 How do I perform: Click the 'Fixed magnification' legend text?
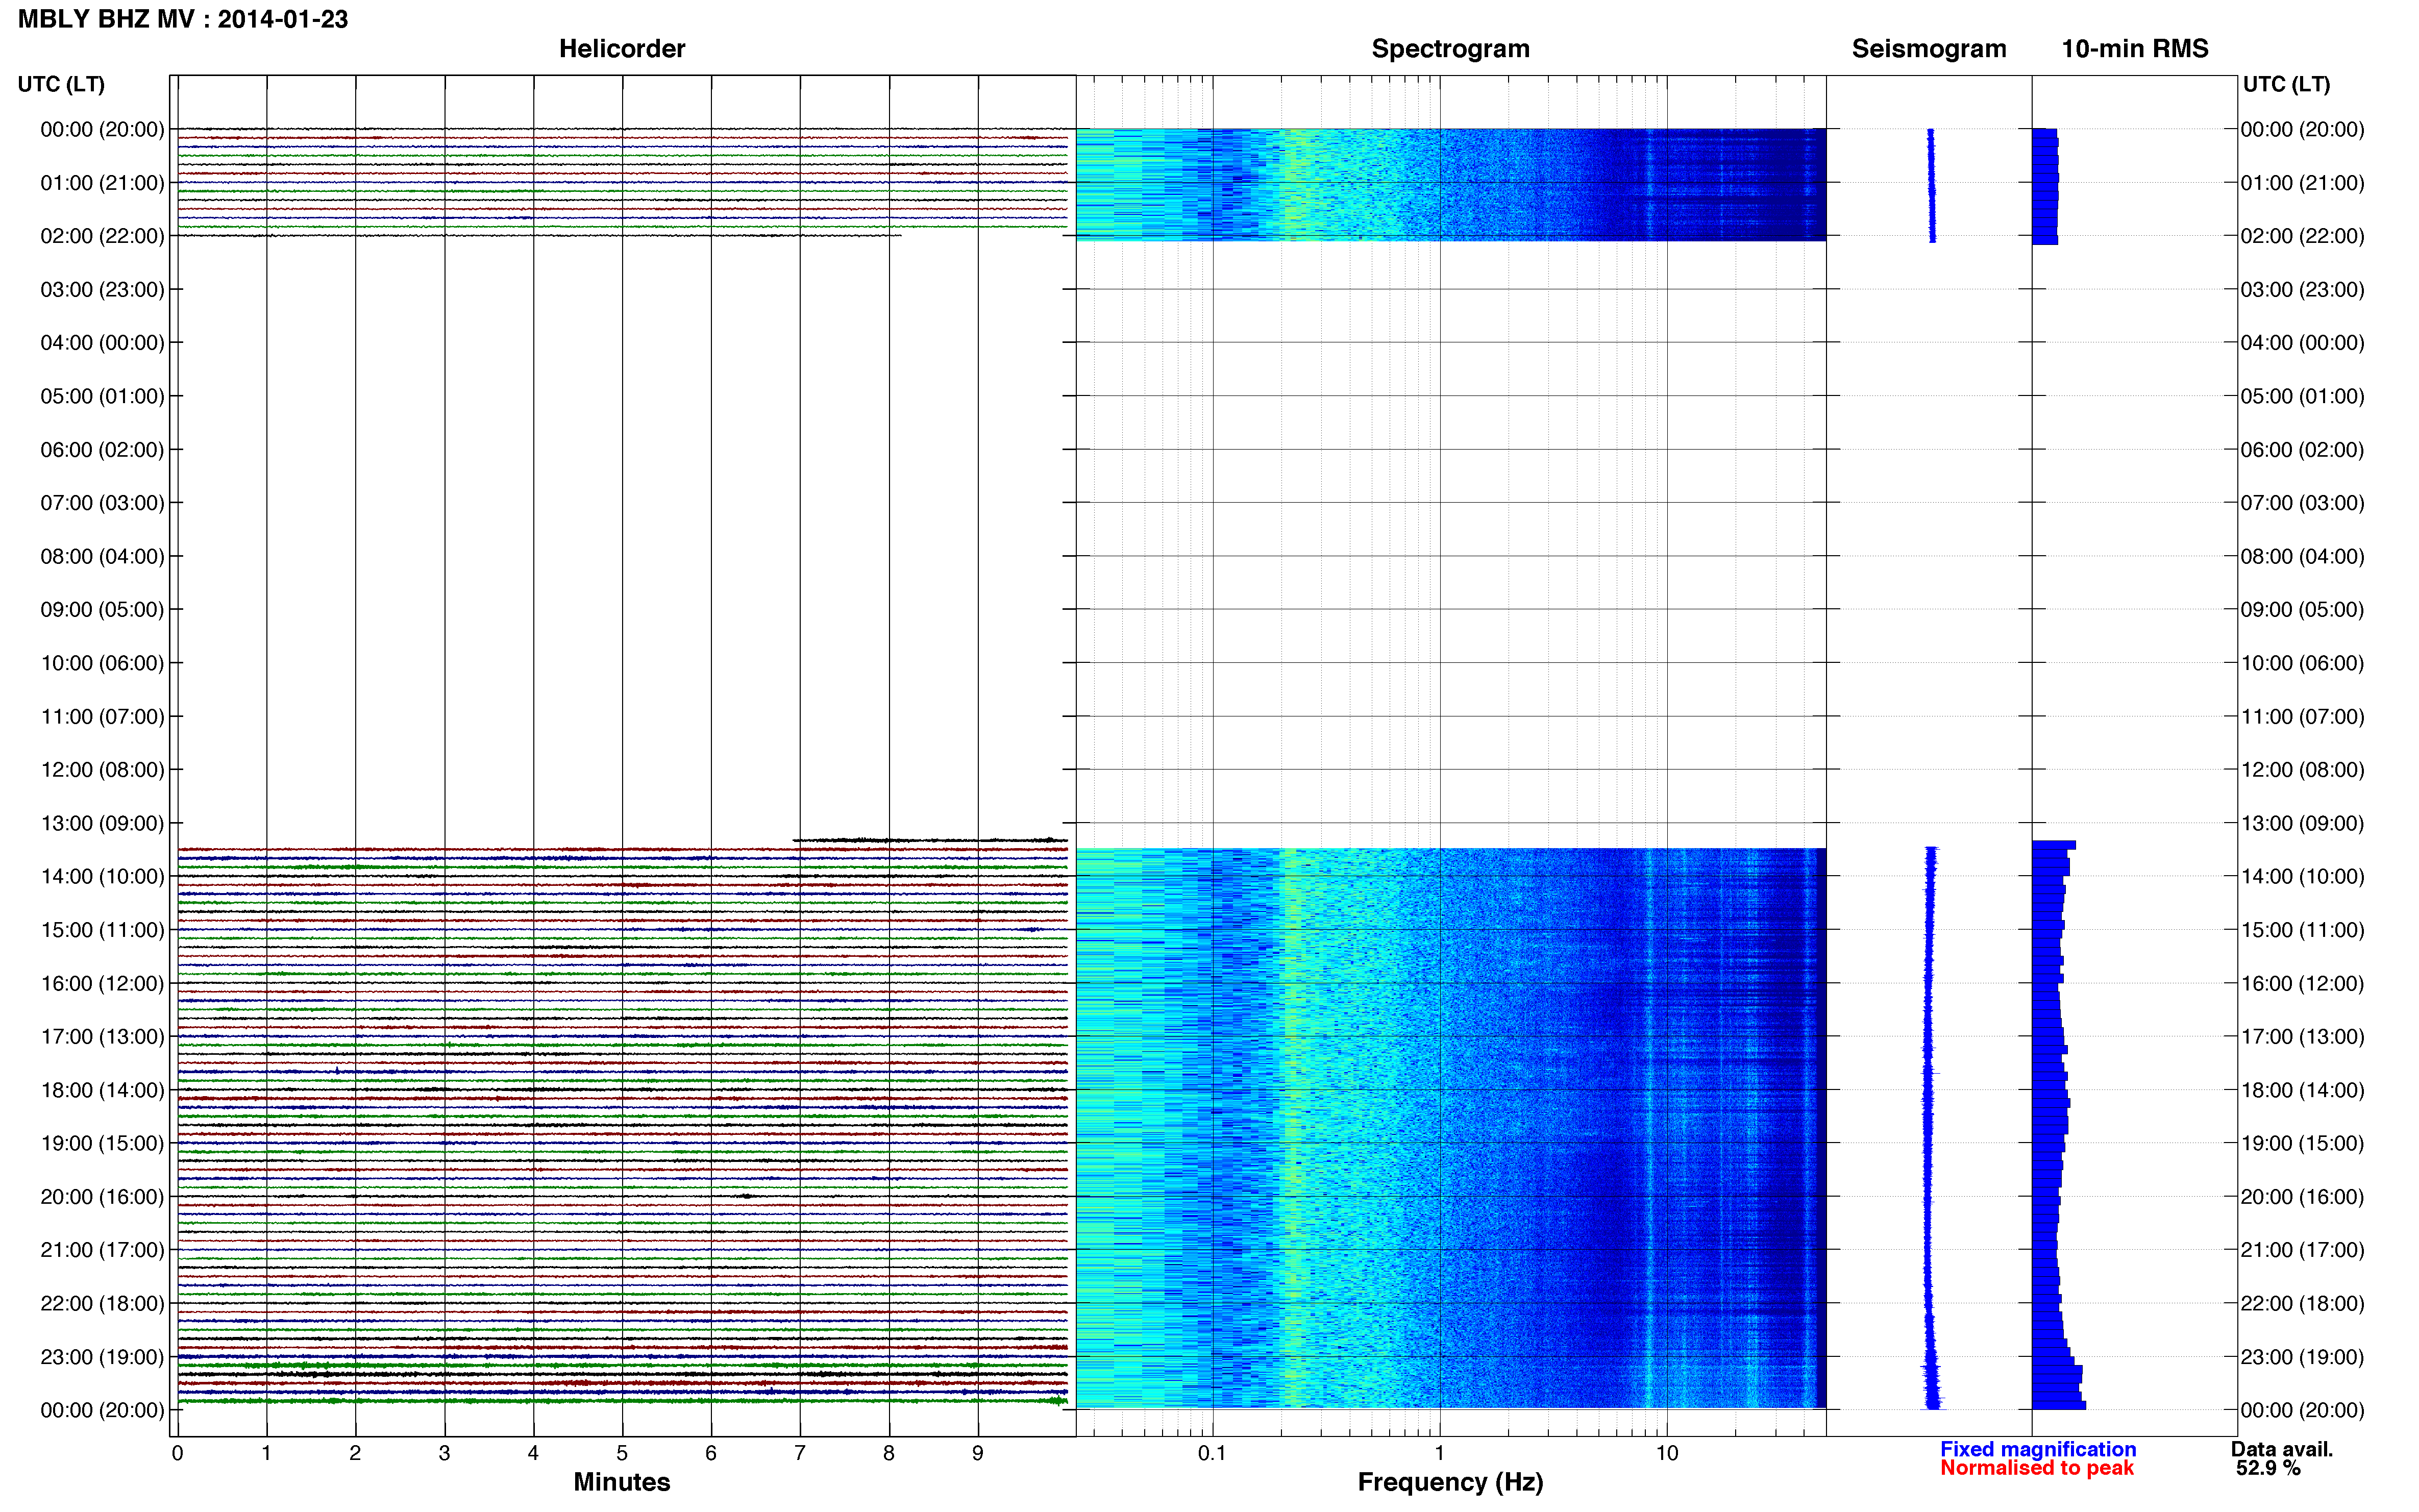pos(2038,1449)
